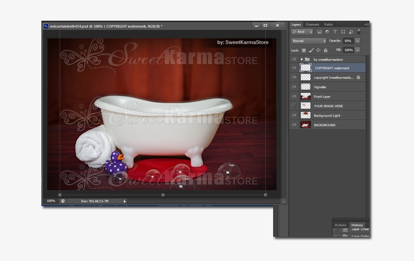Click the bottom-right transform handle
414x261 pixels.
tap(266, 195)
